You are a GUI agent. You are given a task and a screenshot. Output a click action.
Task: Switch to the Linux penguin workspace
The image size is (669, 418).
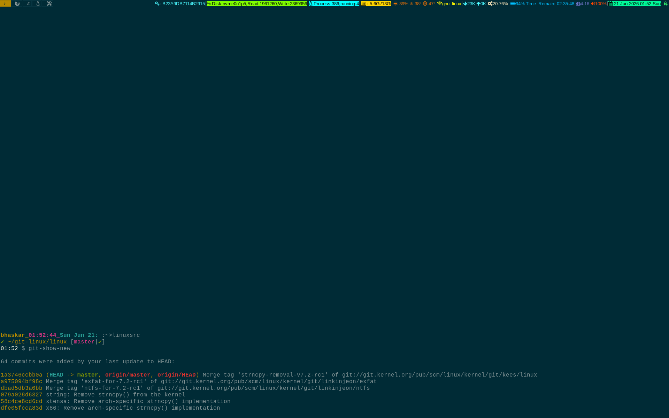coord(38,3)
